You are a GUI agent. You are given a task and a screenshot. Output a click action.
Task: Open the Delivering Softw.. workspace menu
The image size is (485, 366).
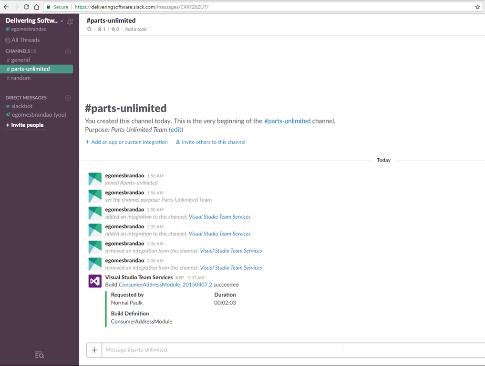click(34, 20)
